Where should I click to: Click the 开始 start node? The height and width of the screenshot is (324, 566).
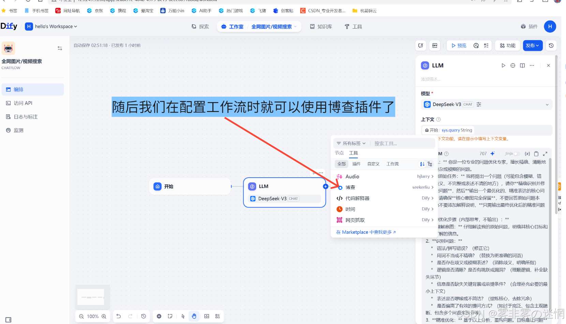tap(190, 187)
